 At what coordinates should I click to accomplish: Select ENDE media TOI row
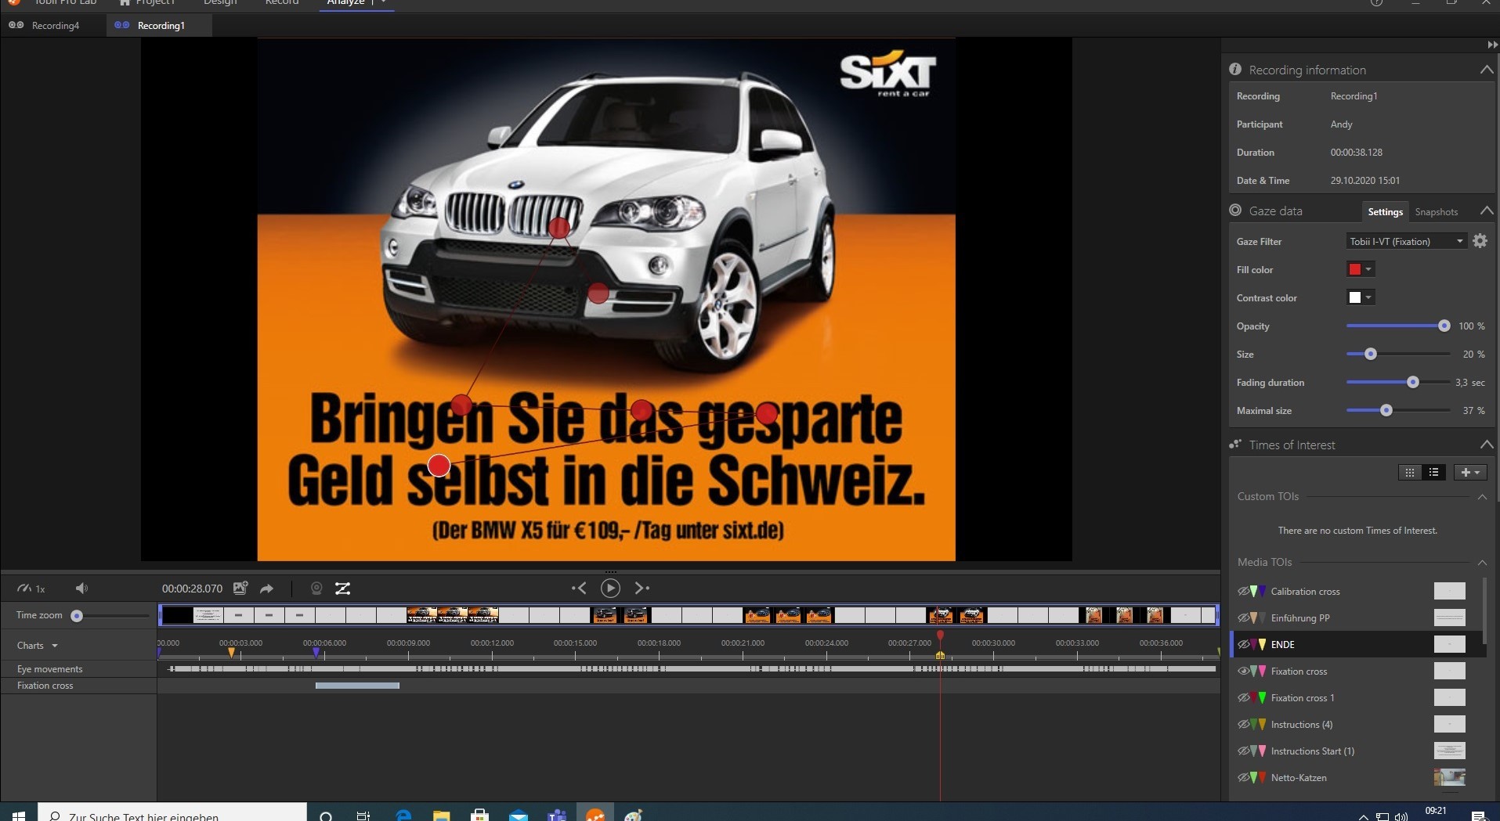coord(1357,644)
